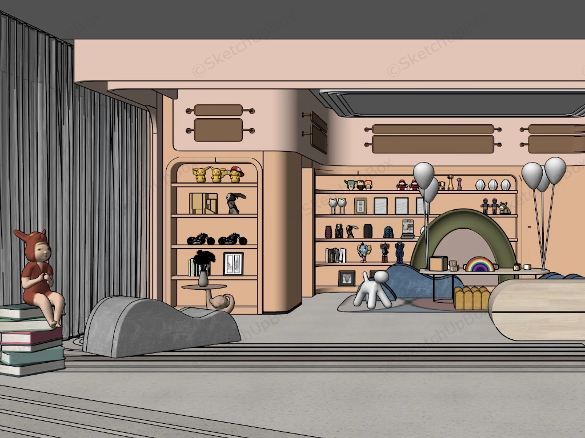Click the black plant in the vase
The height and width of the screenshot is (438, 585).
(x=204, y=260)
